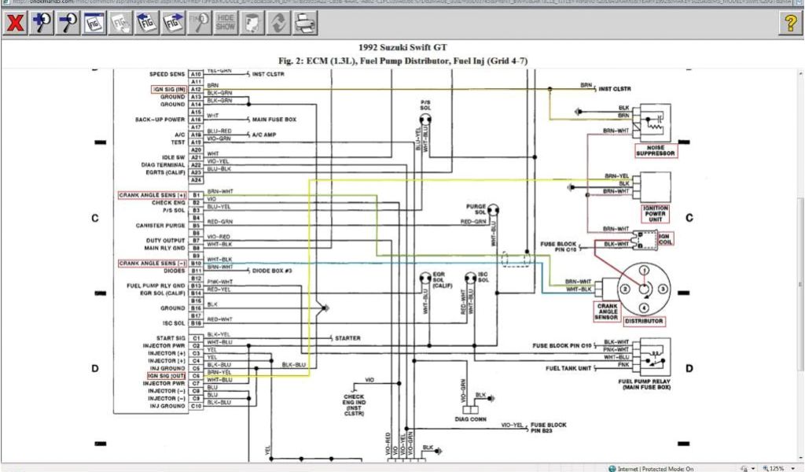Screen dimensions: 805x472
Task: Select the NOISE SUPPRESSOR component label
Action: (x=655, y=151)
